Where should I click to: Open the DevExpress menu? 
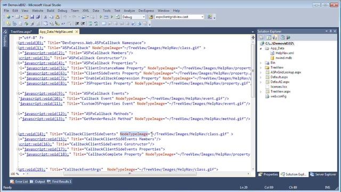click(146, 11)
